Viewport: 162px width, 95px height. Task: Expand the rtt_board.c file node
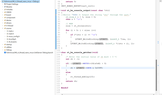point(5,42)
